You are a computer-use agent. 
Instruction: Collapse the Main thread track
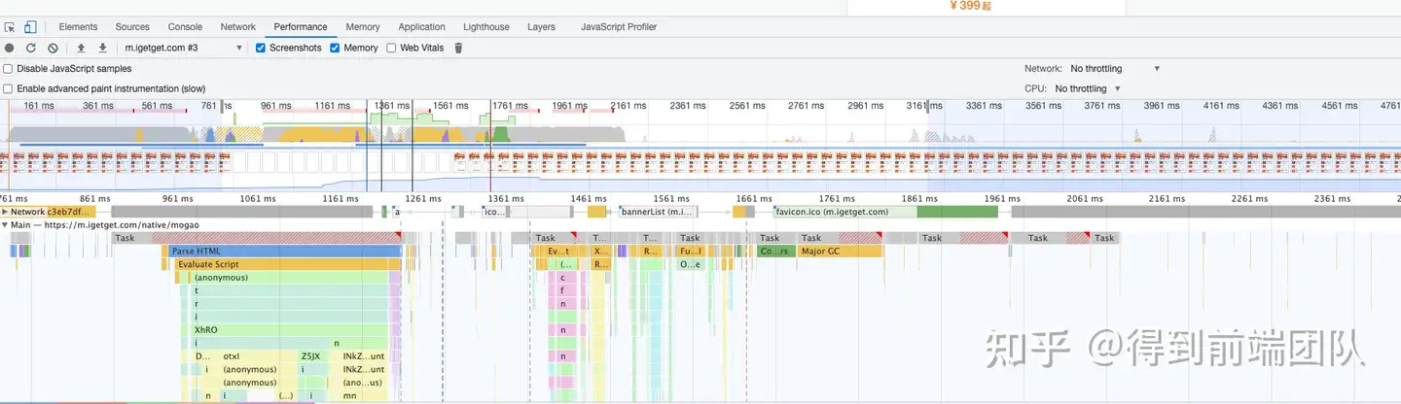(5, 225)
